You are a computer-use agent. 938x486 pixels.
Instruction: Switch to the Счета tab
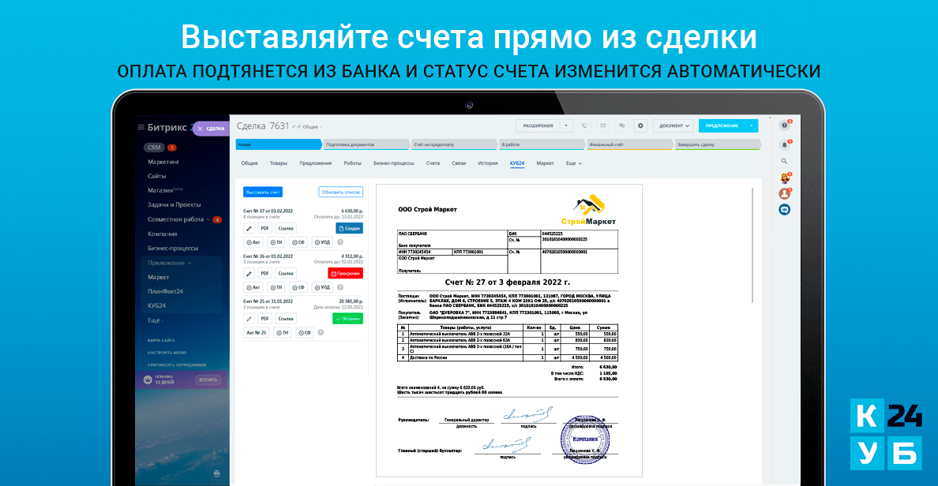tap(433, 163)
